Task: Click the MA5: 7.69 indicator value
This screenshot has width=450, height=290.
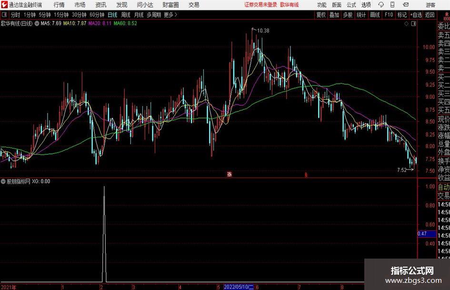Action: click(51, 23)
